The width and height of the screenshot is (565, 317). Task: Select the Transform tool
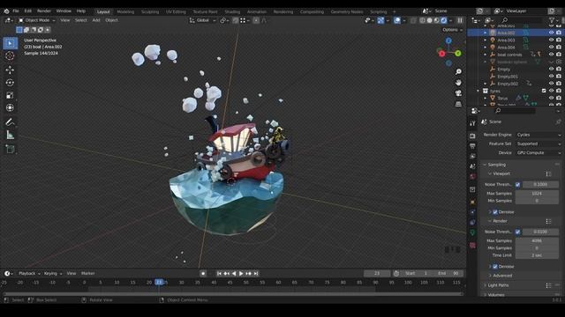(x=10, y=107)
